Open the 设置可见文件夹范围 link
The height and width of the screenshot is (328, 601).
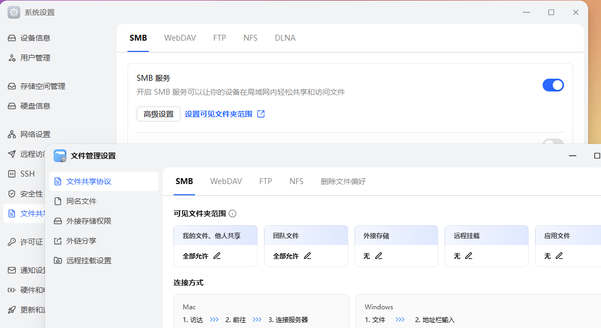[x=219, y=114]
